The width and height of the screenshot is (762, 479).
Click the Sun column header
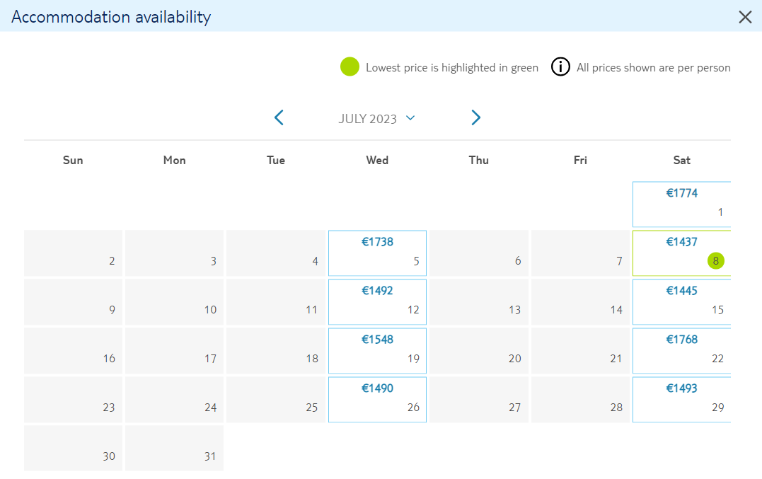tap(73, 161)
